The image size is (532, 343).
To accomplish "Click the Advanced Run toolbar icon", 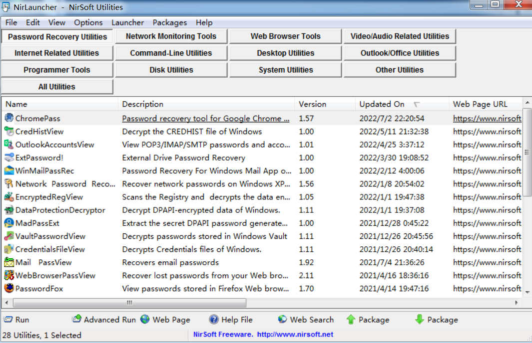I will click(77, 319).
